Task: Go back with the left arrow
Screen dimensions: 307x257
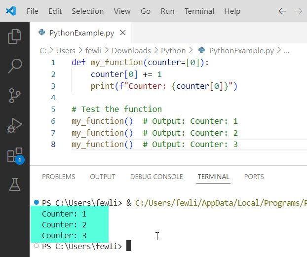Action: click(282, 11)
